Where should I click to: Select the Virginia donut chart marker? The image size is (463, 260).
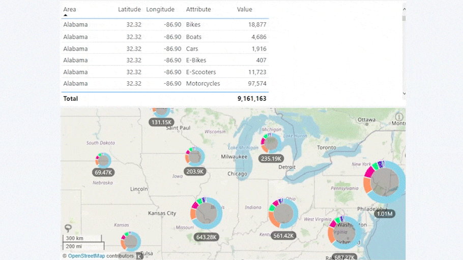pos(344,234)
